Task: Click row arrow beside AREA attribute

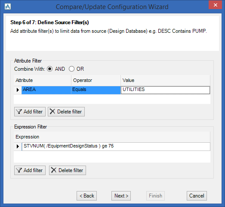Action: pyautogui.click(x=18, y=90)
